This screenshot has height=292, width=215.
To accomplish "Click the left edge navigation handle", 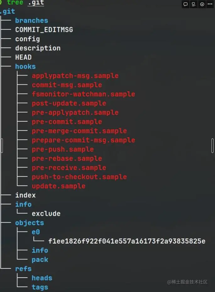I will (x=2, y=146).
